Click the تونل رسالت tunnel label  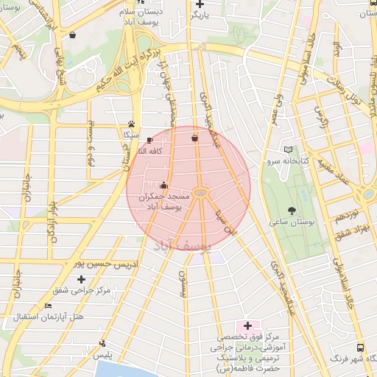coord(345,91)
